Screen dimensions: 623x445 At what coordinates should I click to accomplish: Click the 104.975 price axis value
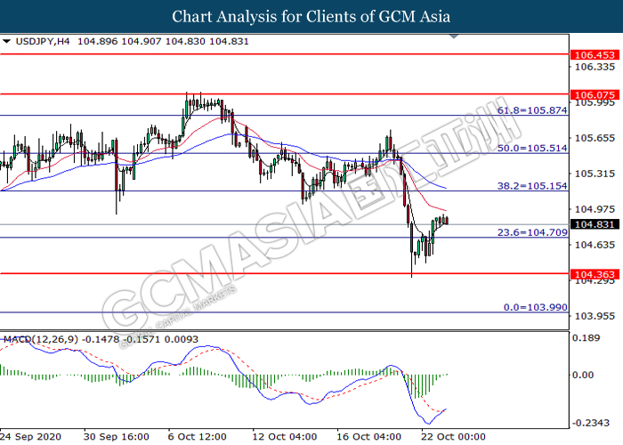click(x=595, y=209)
